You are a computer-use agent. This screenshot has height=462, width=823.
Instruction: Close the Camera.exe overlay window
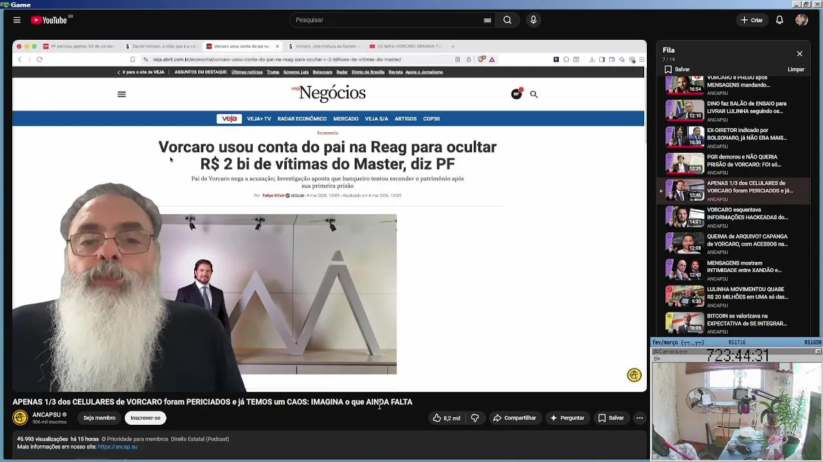(818, 352)
